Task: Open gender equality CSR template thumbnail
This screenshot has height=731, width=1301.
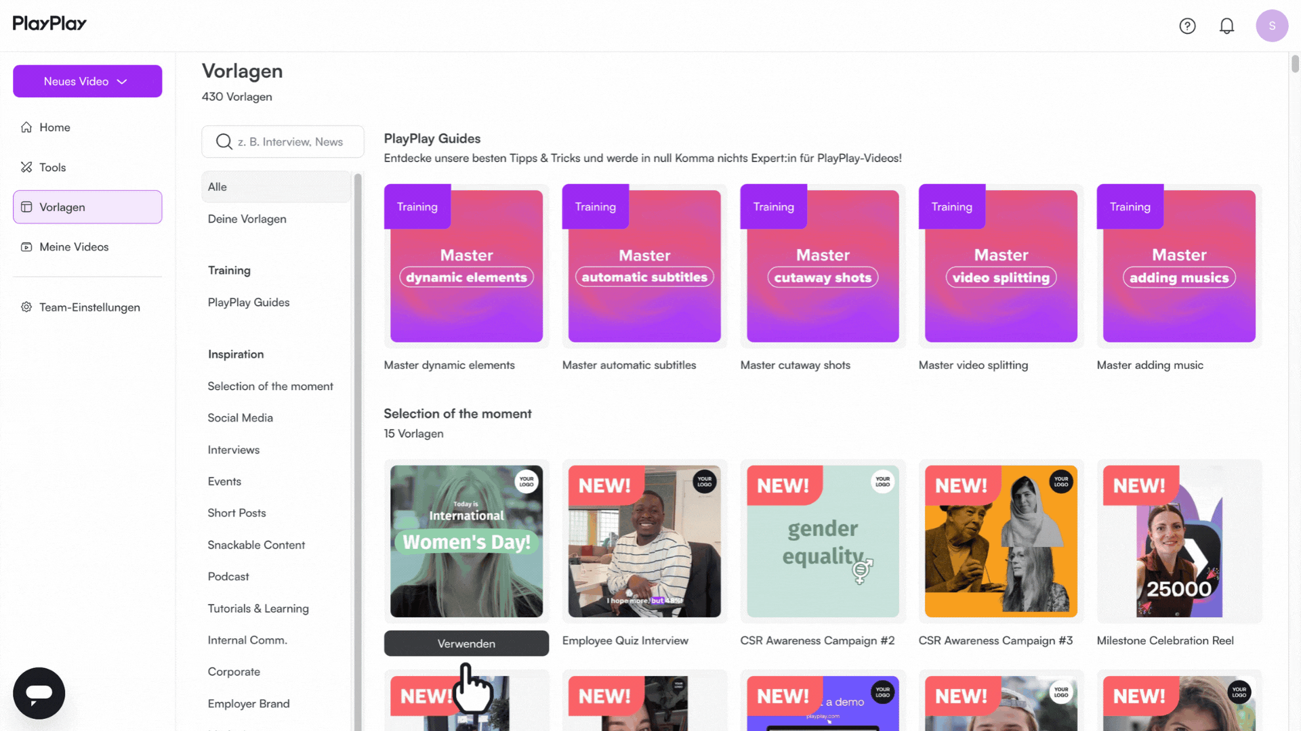Action: pyautogui.click(x=823, y=541)
